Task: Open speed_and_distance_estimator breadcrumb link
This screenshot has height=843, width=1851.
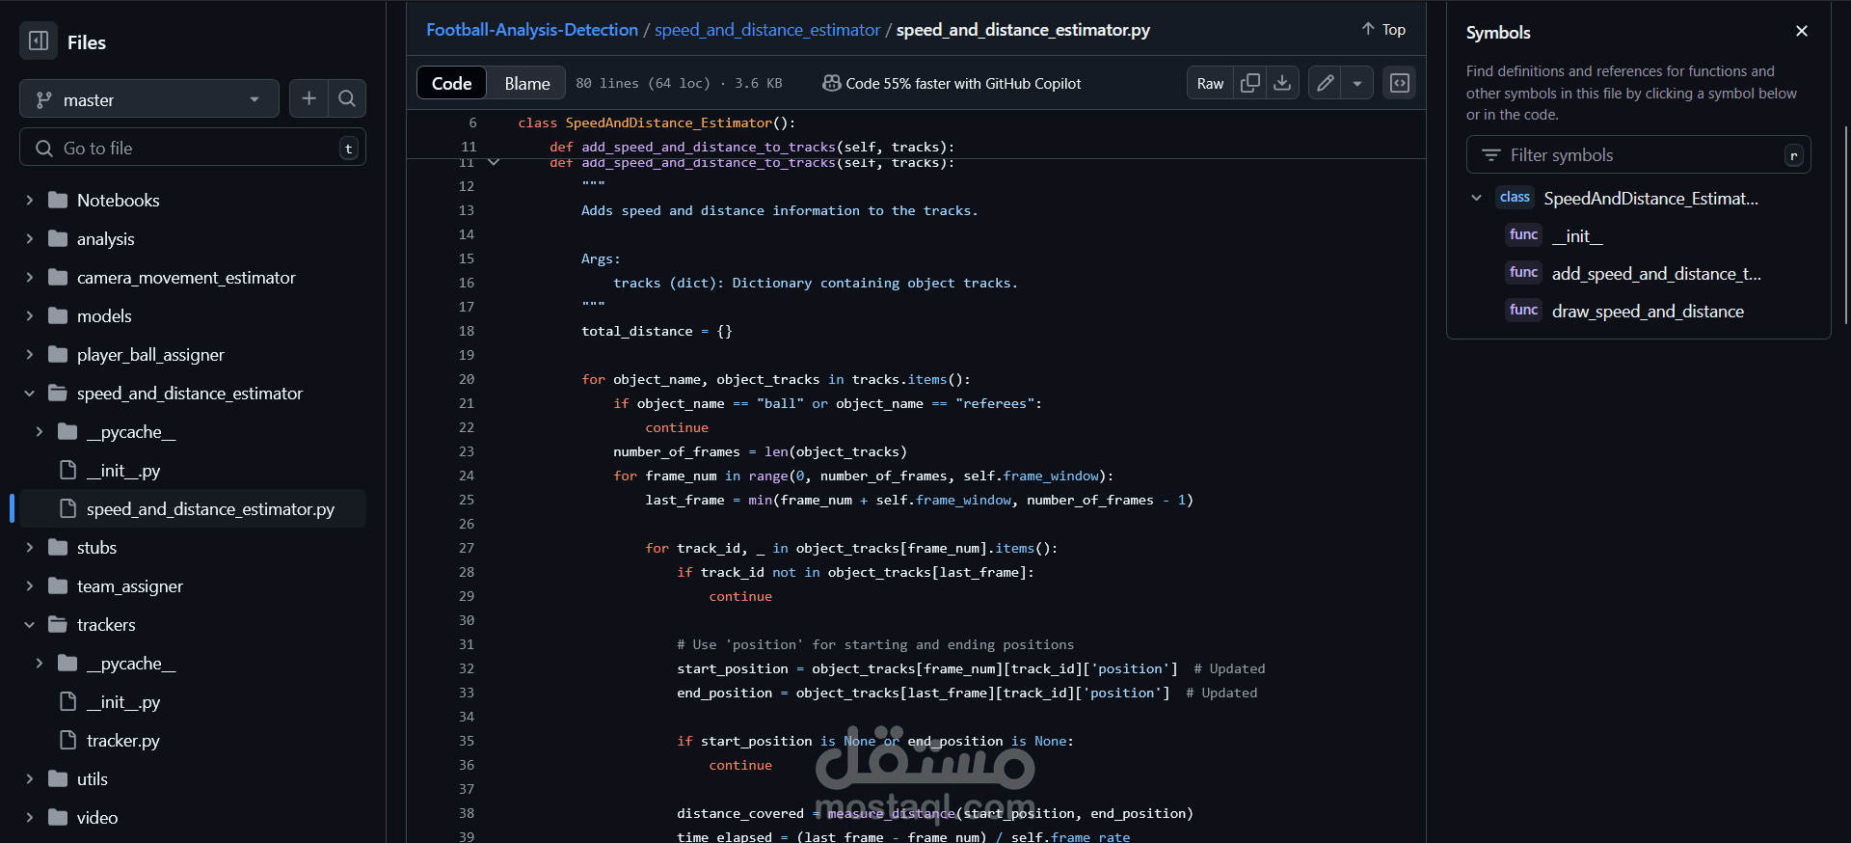Action: [x=767, y=30]
